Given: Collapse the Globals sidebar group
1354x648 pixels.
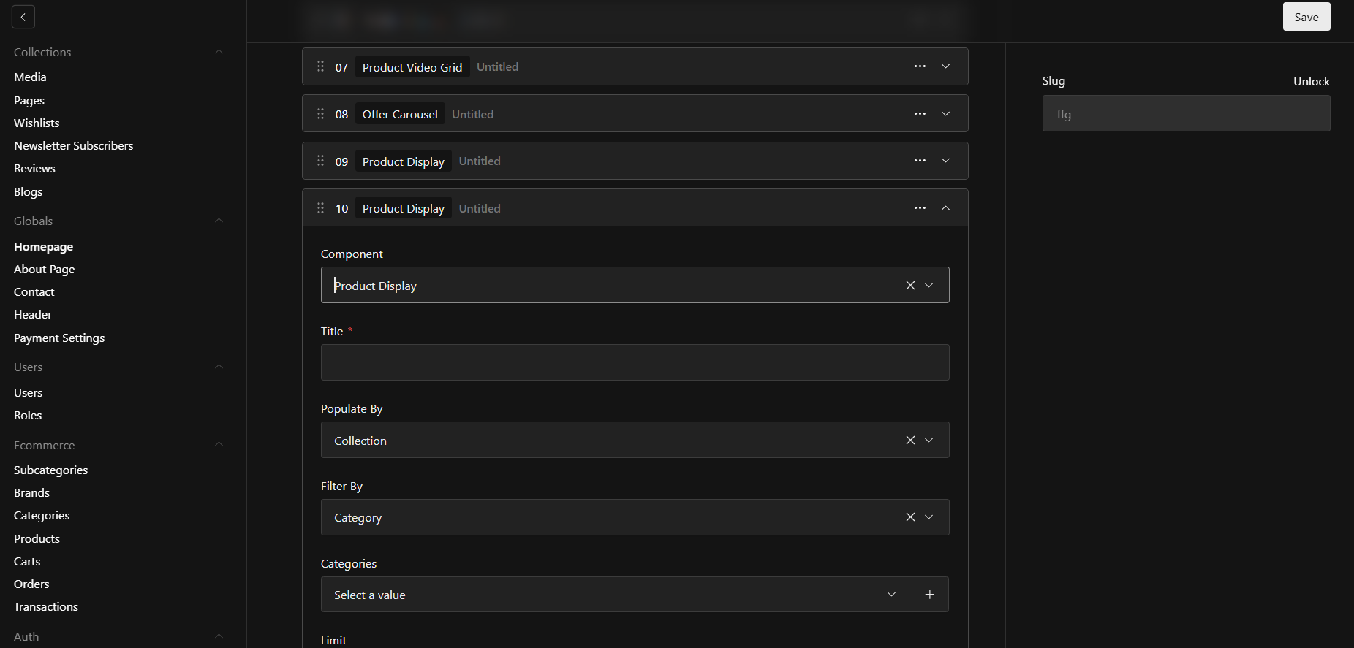Looking at the screenshot, I should (219, 221).
